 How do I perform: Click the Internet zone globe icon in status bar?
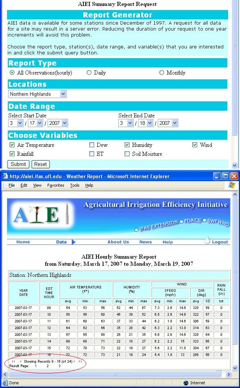(x=186, y=383)
